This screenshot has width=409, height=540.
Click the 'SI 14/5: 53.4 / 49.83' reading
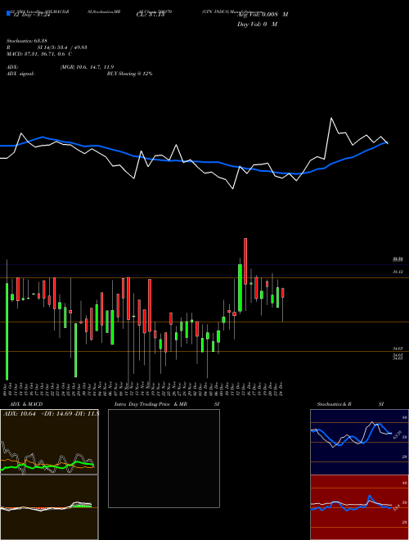coord(62,47)
